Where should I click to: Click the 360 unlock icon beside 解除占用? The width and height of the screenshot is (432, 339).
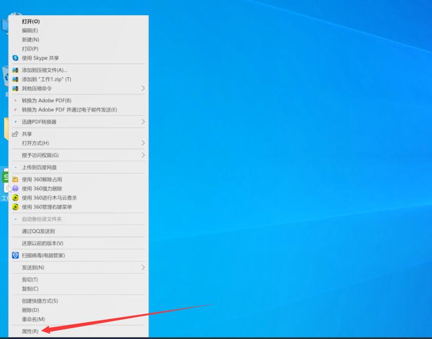[15, 180]
